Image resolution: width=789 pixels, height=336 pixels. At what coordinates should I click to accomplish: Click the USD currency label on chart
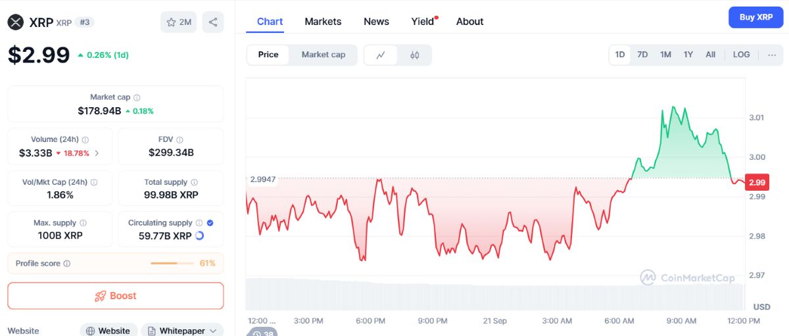coord(761,307)
